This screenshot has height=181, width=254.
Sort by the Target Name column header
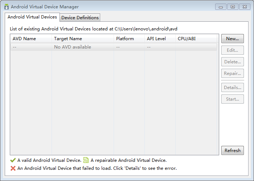[x=83, y=39]
